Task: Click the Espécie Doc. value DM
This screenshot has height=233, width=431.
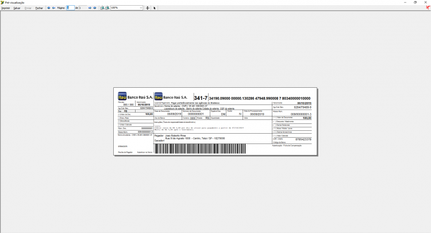Action: click(x=223, y=114)
